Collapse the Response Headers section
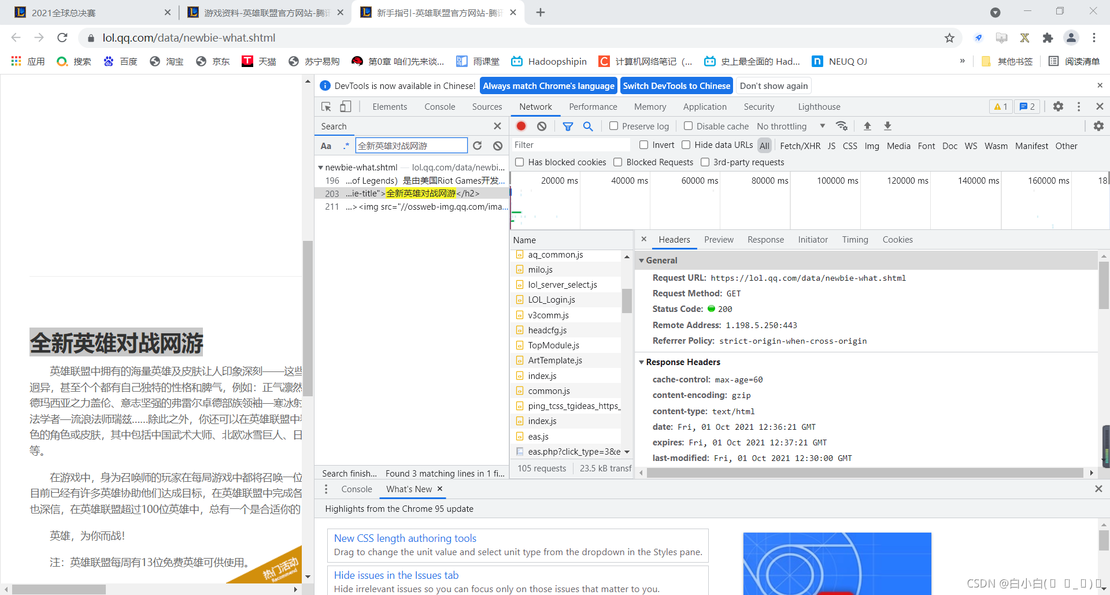Image resolution: width=1110 pixels, height=595 pixels. point(642,362)
